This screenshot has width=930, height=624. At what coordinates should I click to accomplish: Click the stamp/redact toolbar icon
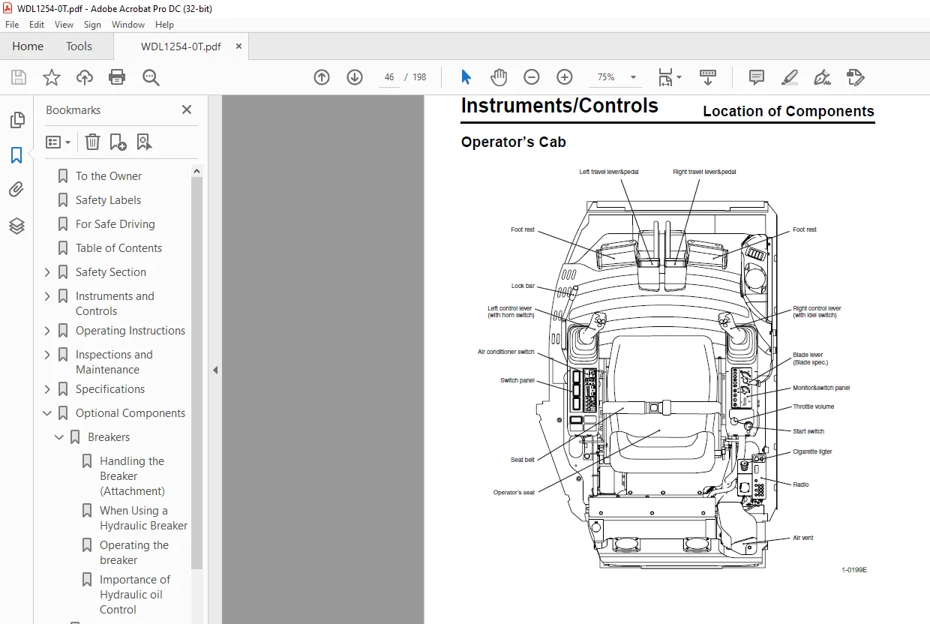tap(856, 77)
